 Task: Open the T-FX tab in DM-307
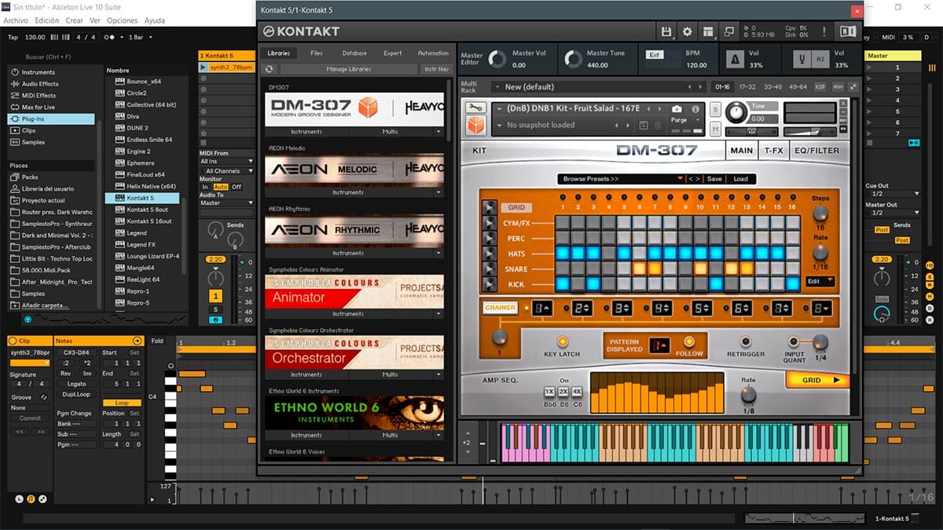coord(773,150)
